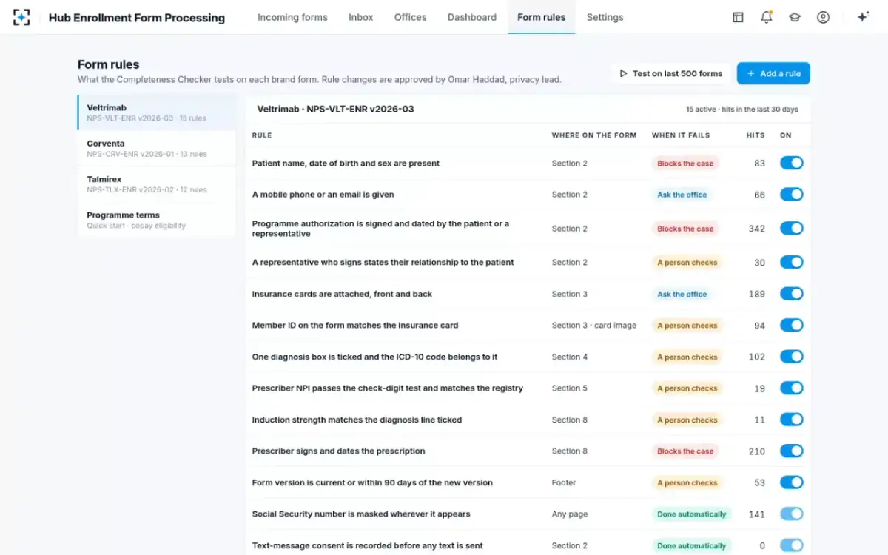
Task: Open the Dashboard tab
Action: [472, 17]
